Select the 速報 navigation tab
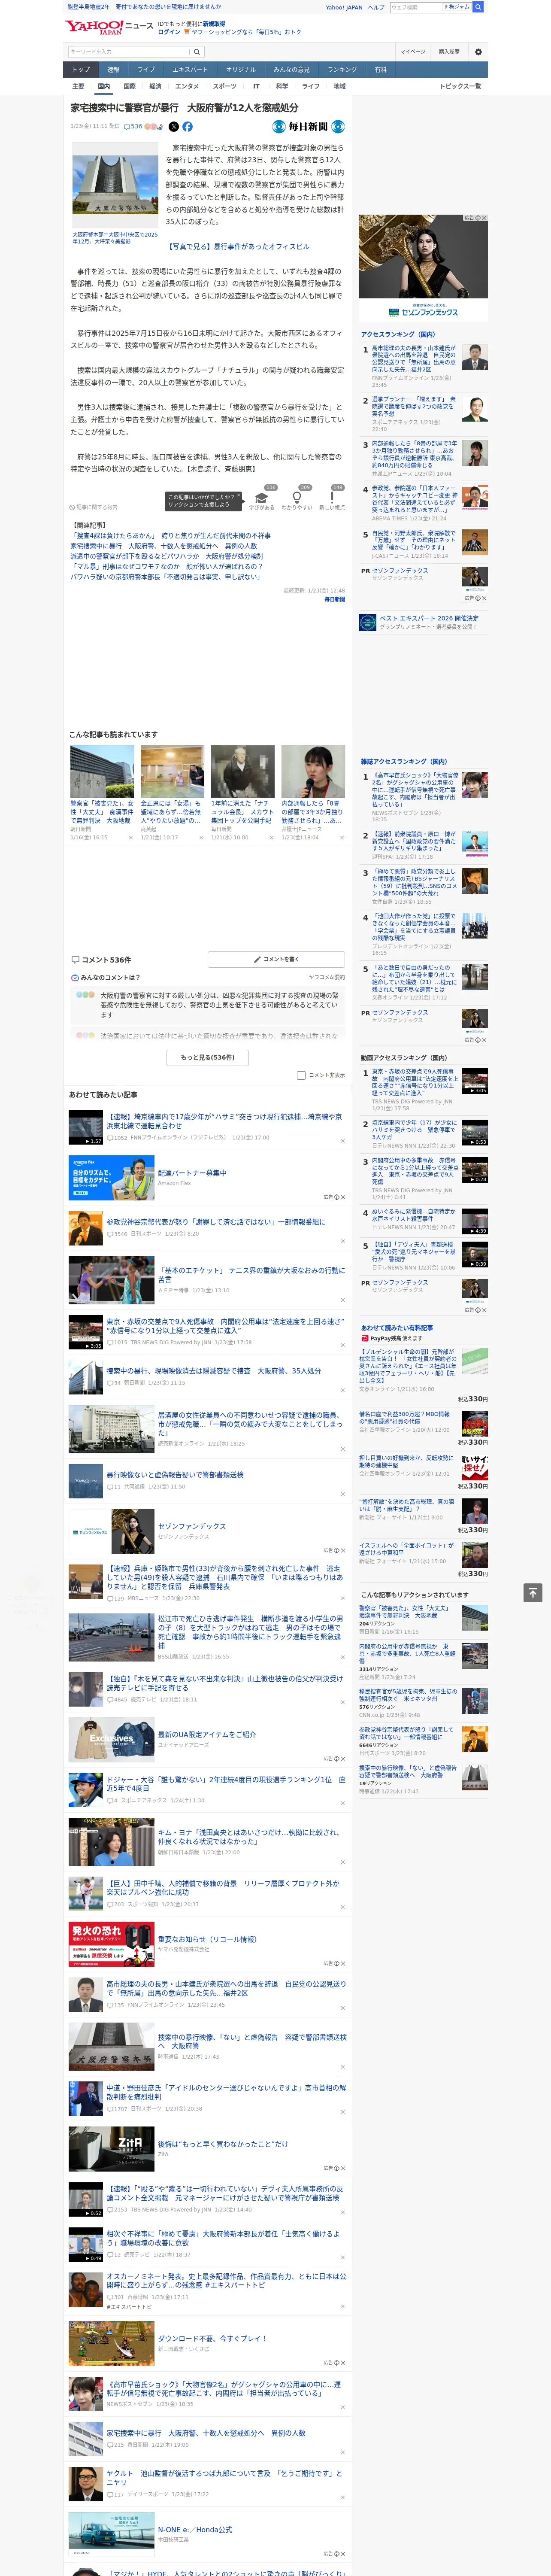Image resolution: width=551 pixels, height=2576 pixels. click(113, 70)
